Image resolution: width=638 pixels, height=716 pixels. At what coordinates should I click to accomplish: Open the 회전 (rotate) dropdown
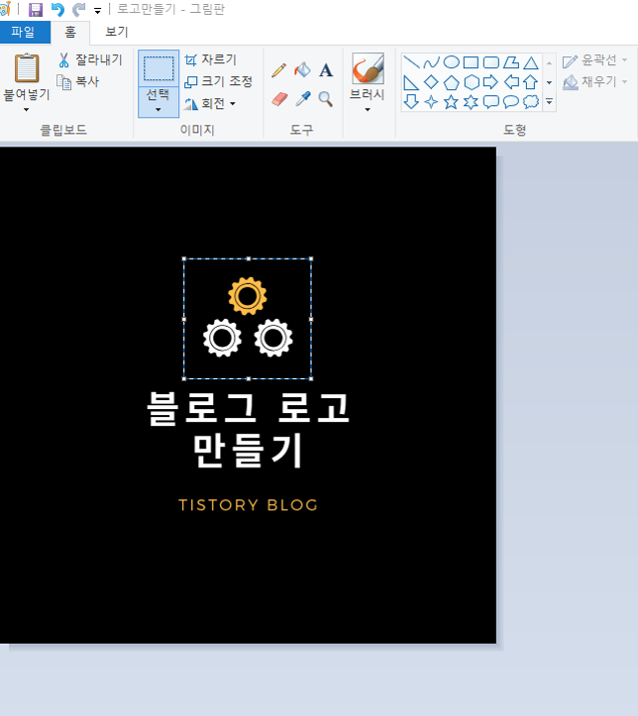210,104
